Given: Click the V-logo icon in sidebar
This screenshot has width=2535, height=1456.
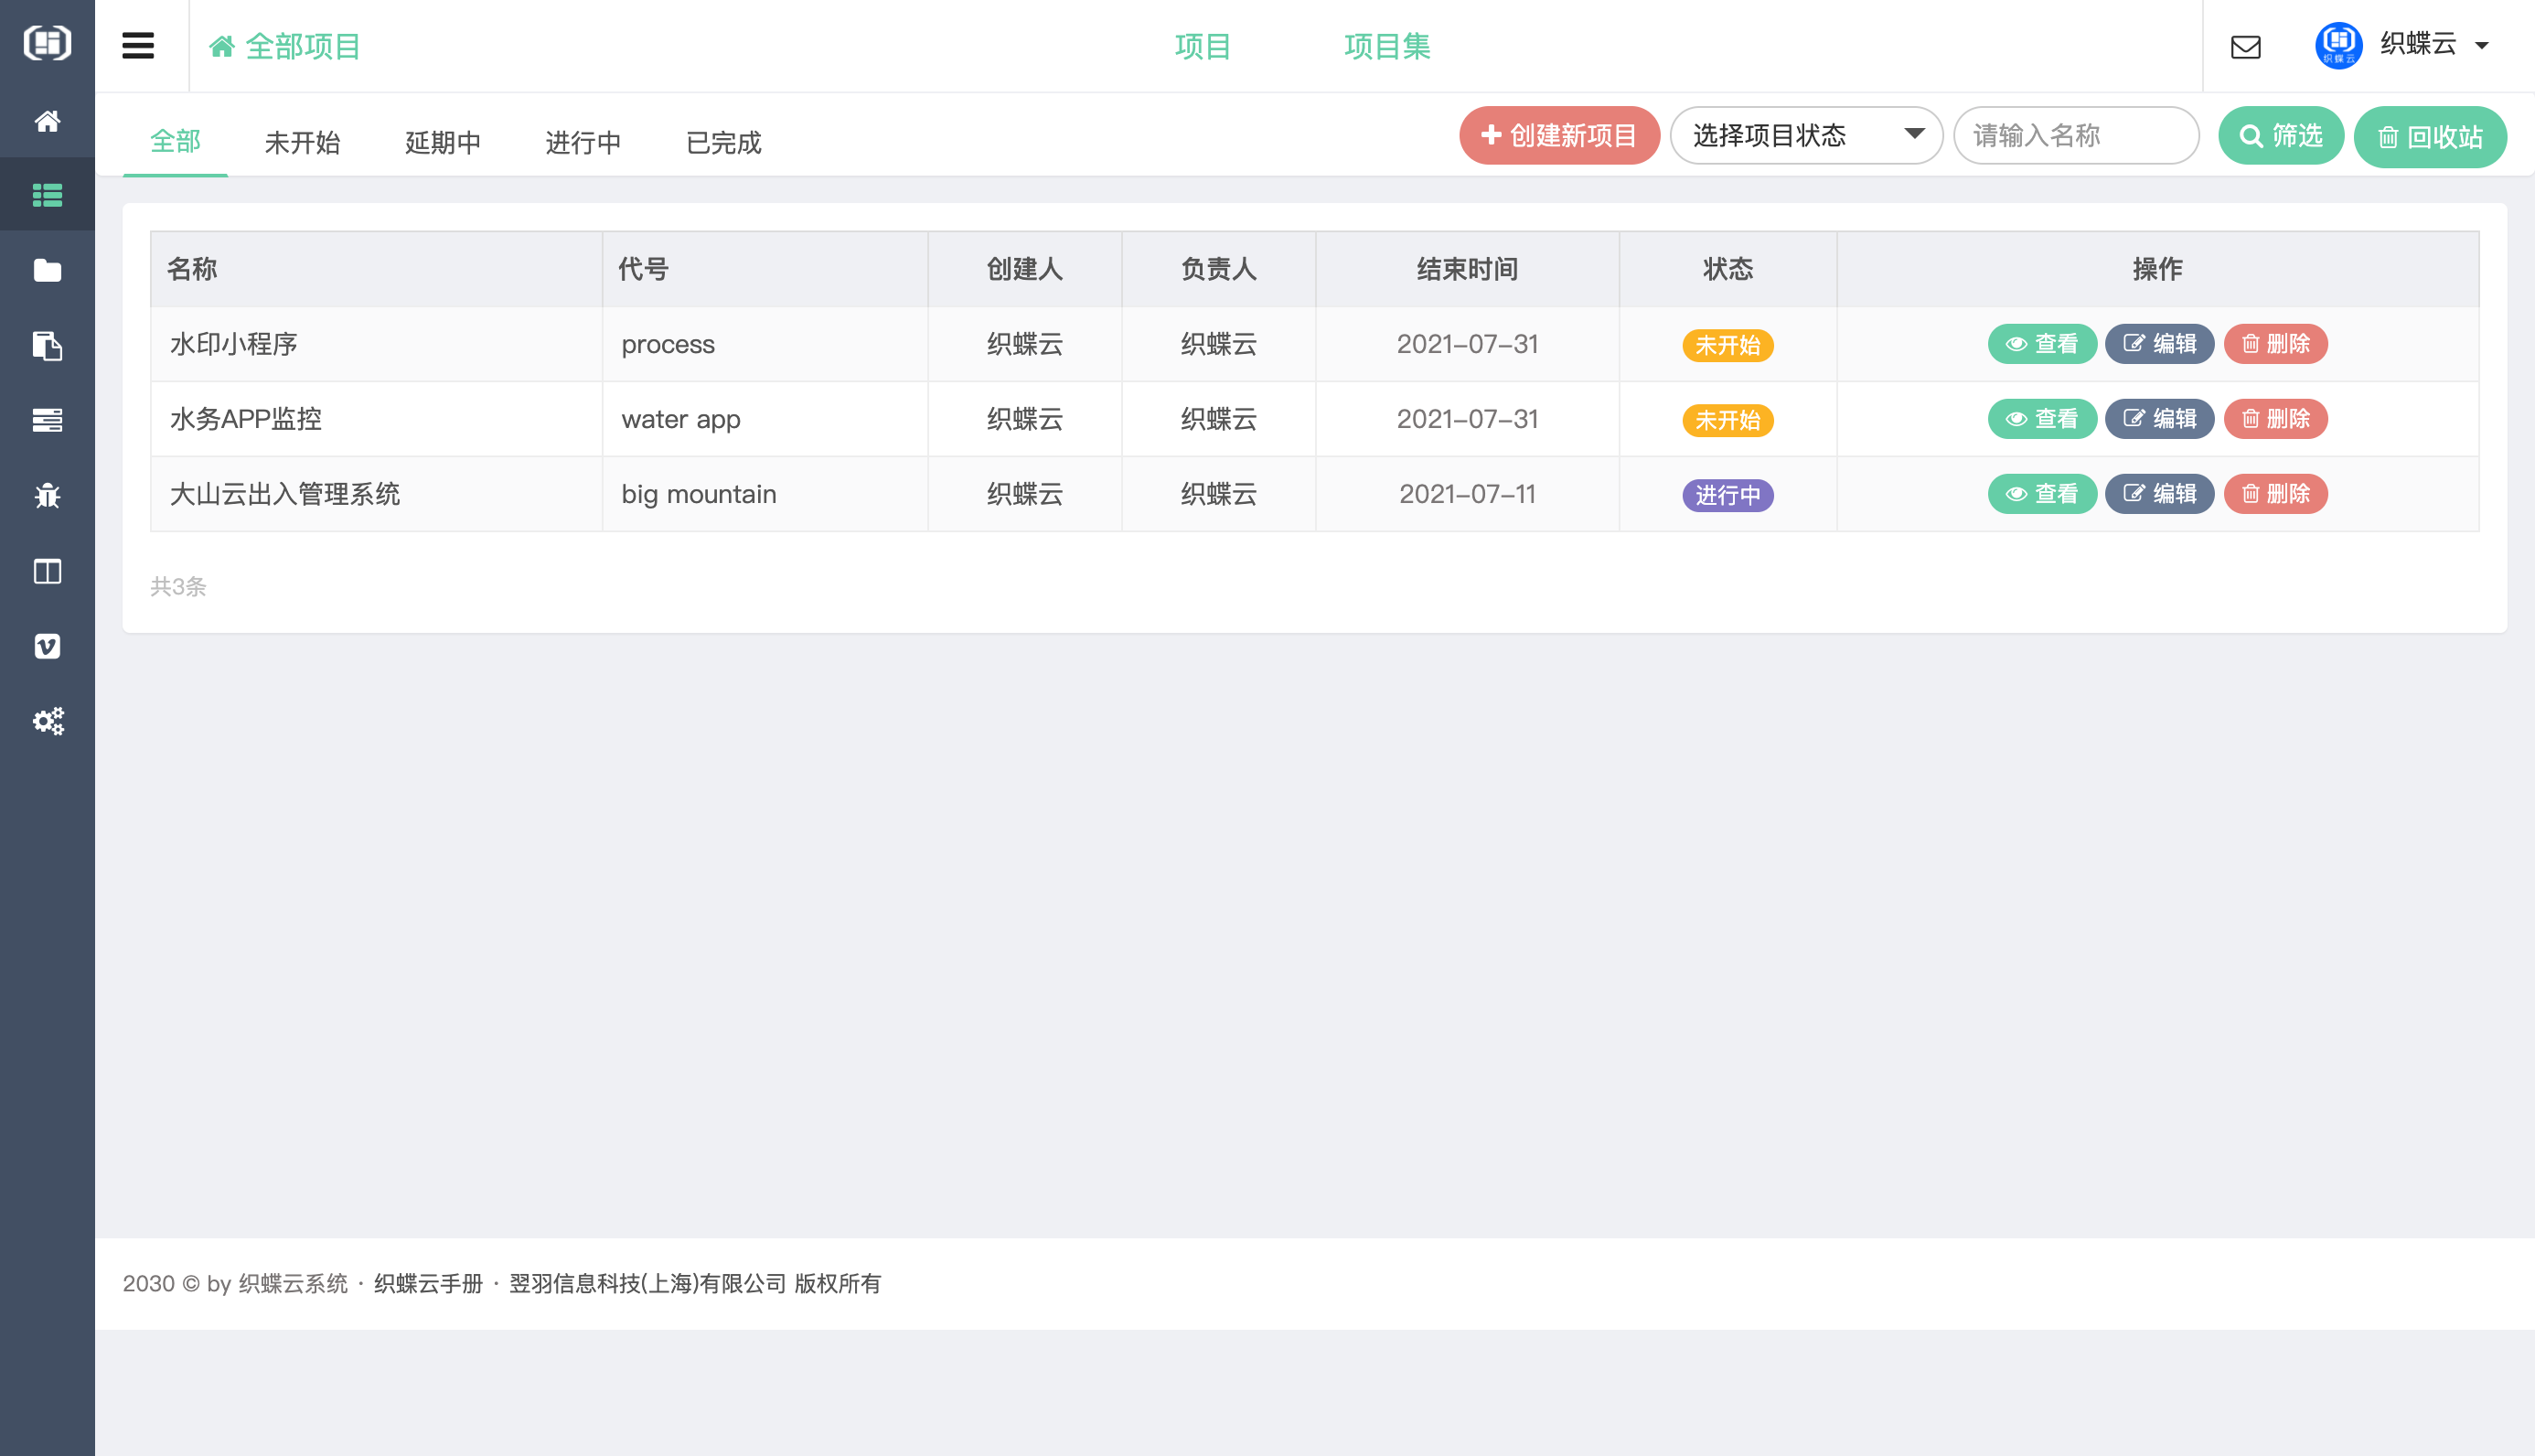Looking at the screenshot, I should 47,646.
